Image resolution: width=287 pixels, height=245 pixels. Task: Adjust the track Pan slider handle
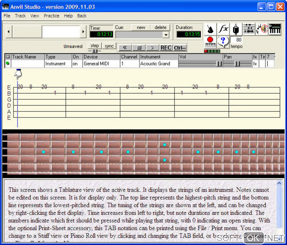[x=237, y=64]
